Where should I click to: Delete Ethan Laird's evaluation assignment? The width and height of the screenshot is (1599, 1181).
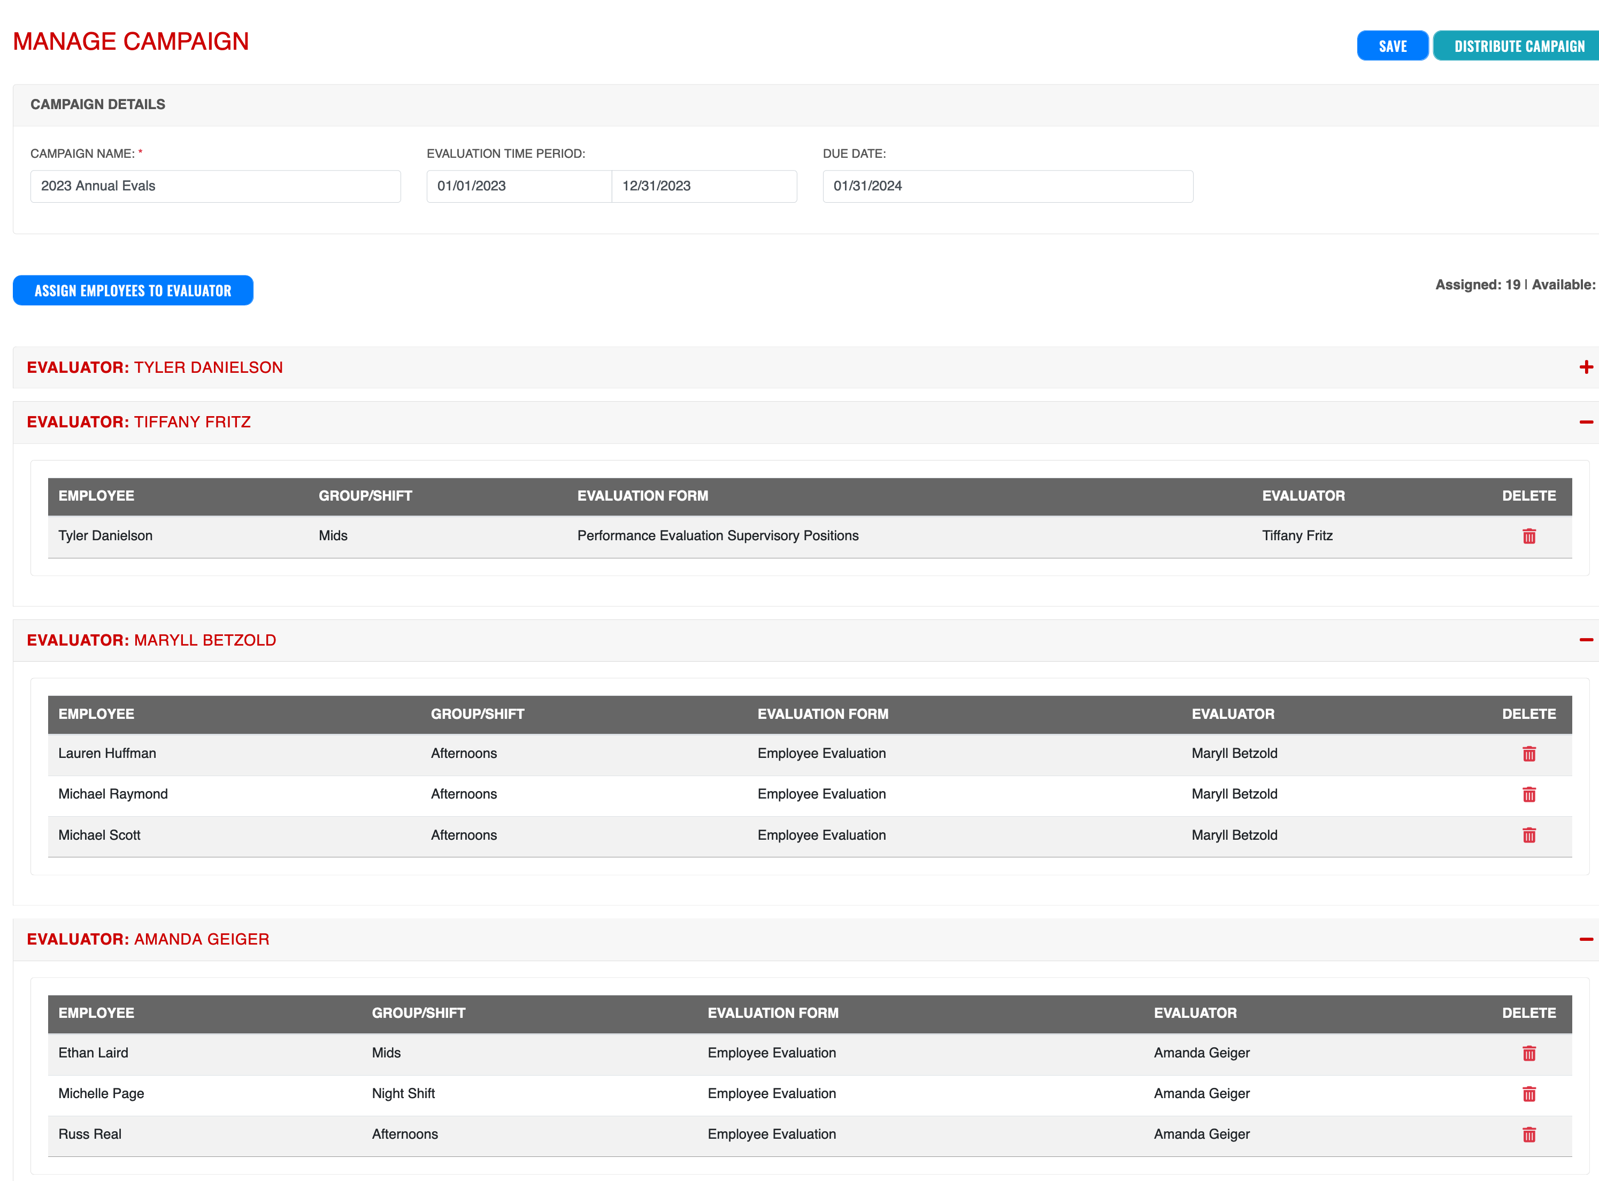pyautogui.click(x=1529, y=1053)
